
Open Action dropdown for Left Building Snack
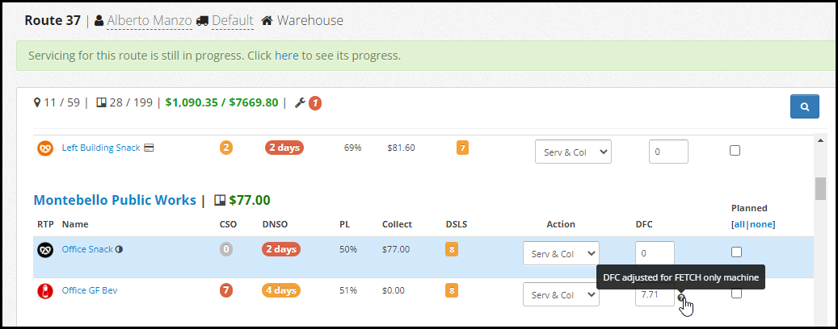tap(573, 152)
